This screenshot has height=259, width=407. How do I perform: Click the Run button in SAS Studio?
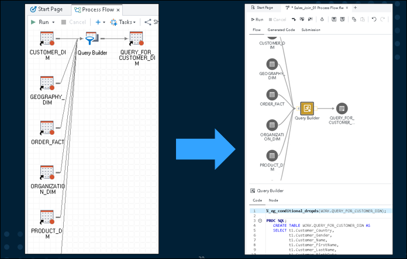pyautogui.click(x=257, y=19)
